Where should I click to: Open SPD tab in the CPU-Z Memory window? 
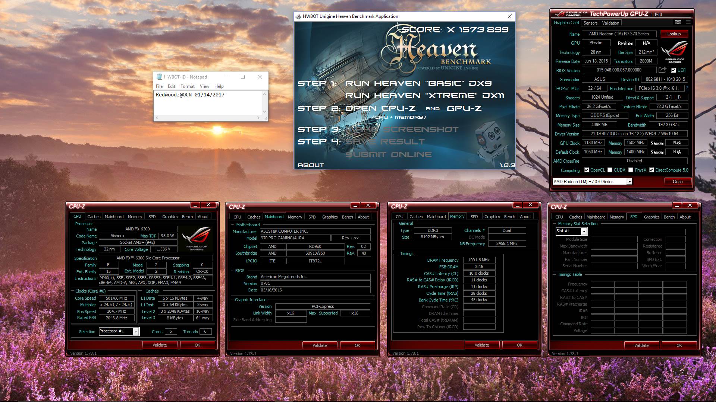tap(474, 217)
